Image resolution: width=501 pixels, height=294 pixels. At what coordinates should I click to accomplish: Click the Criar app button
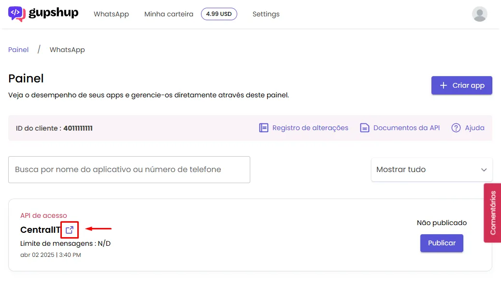point(462,85)
